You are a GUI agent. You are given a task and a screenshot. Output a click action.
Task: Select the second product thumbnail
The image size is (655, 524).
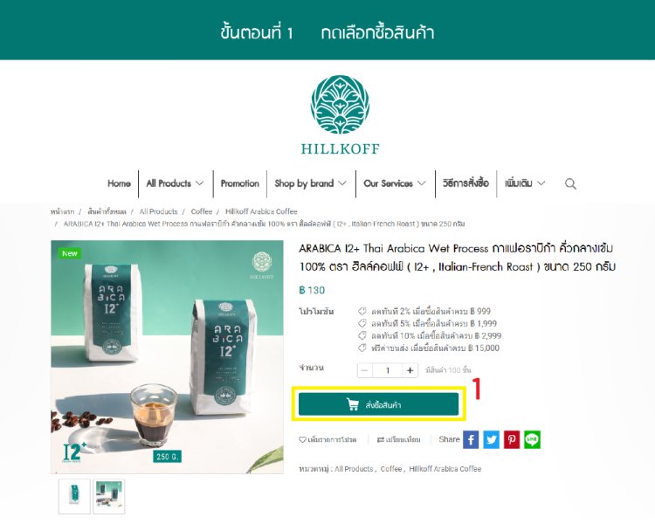point(108,496)
